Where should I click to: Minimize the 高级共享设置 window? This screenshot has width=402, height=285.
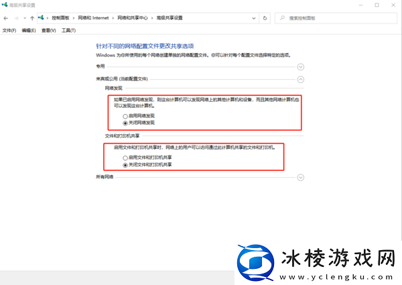pos(360,5)
